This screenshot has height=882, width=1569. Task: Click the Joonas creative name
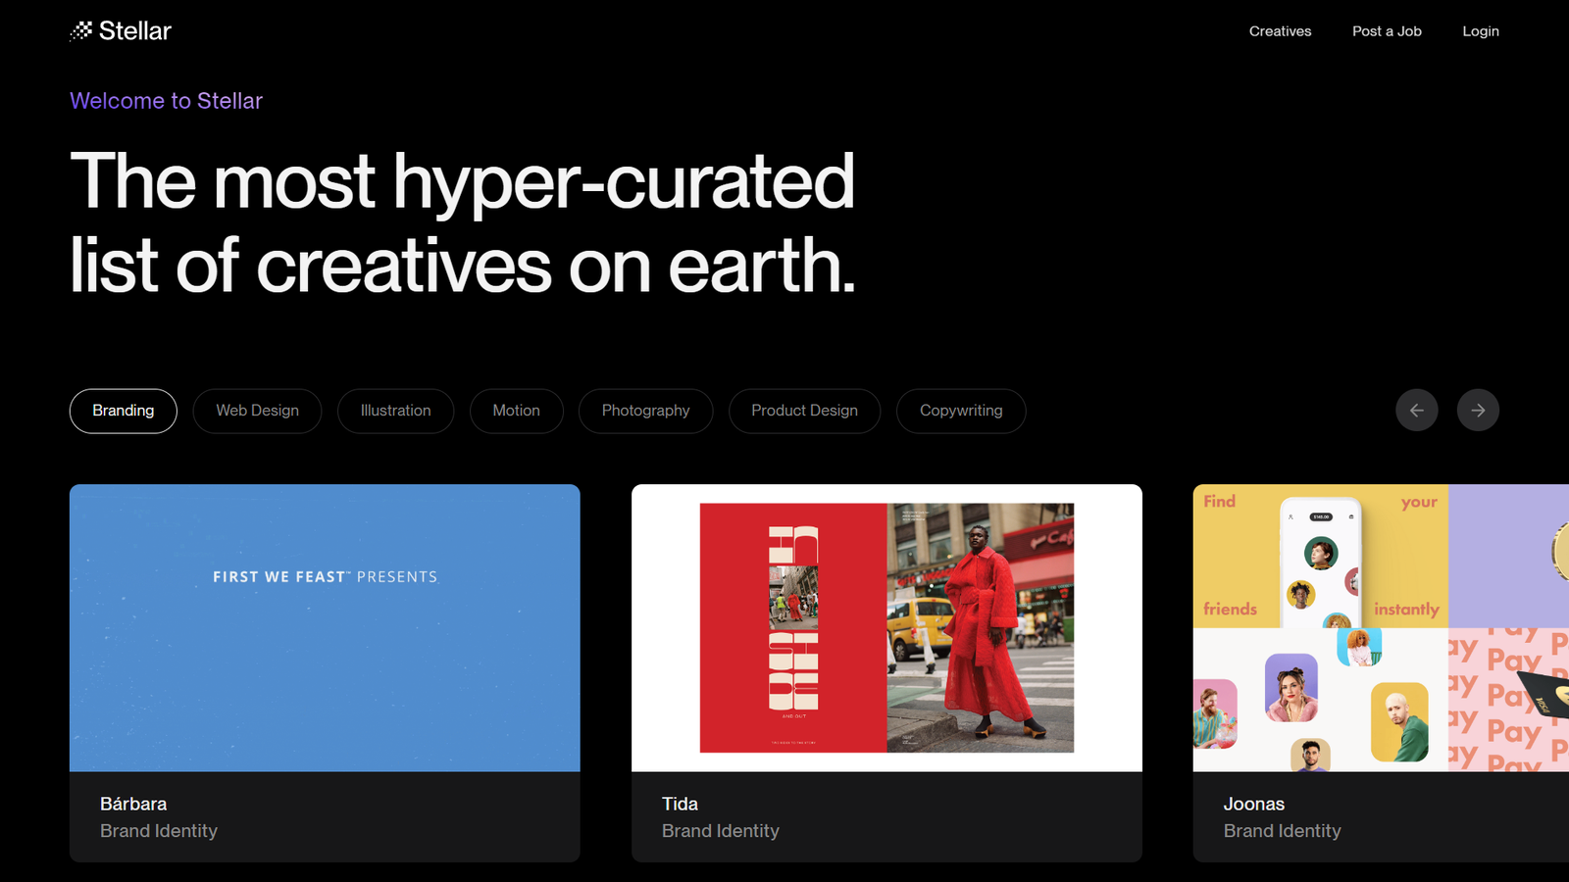click(1253, 804)
